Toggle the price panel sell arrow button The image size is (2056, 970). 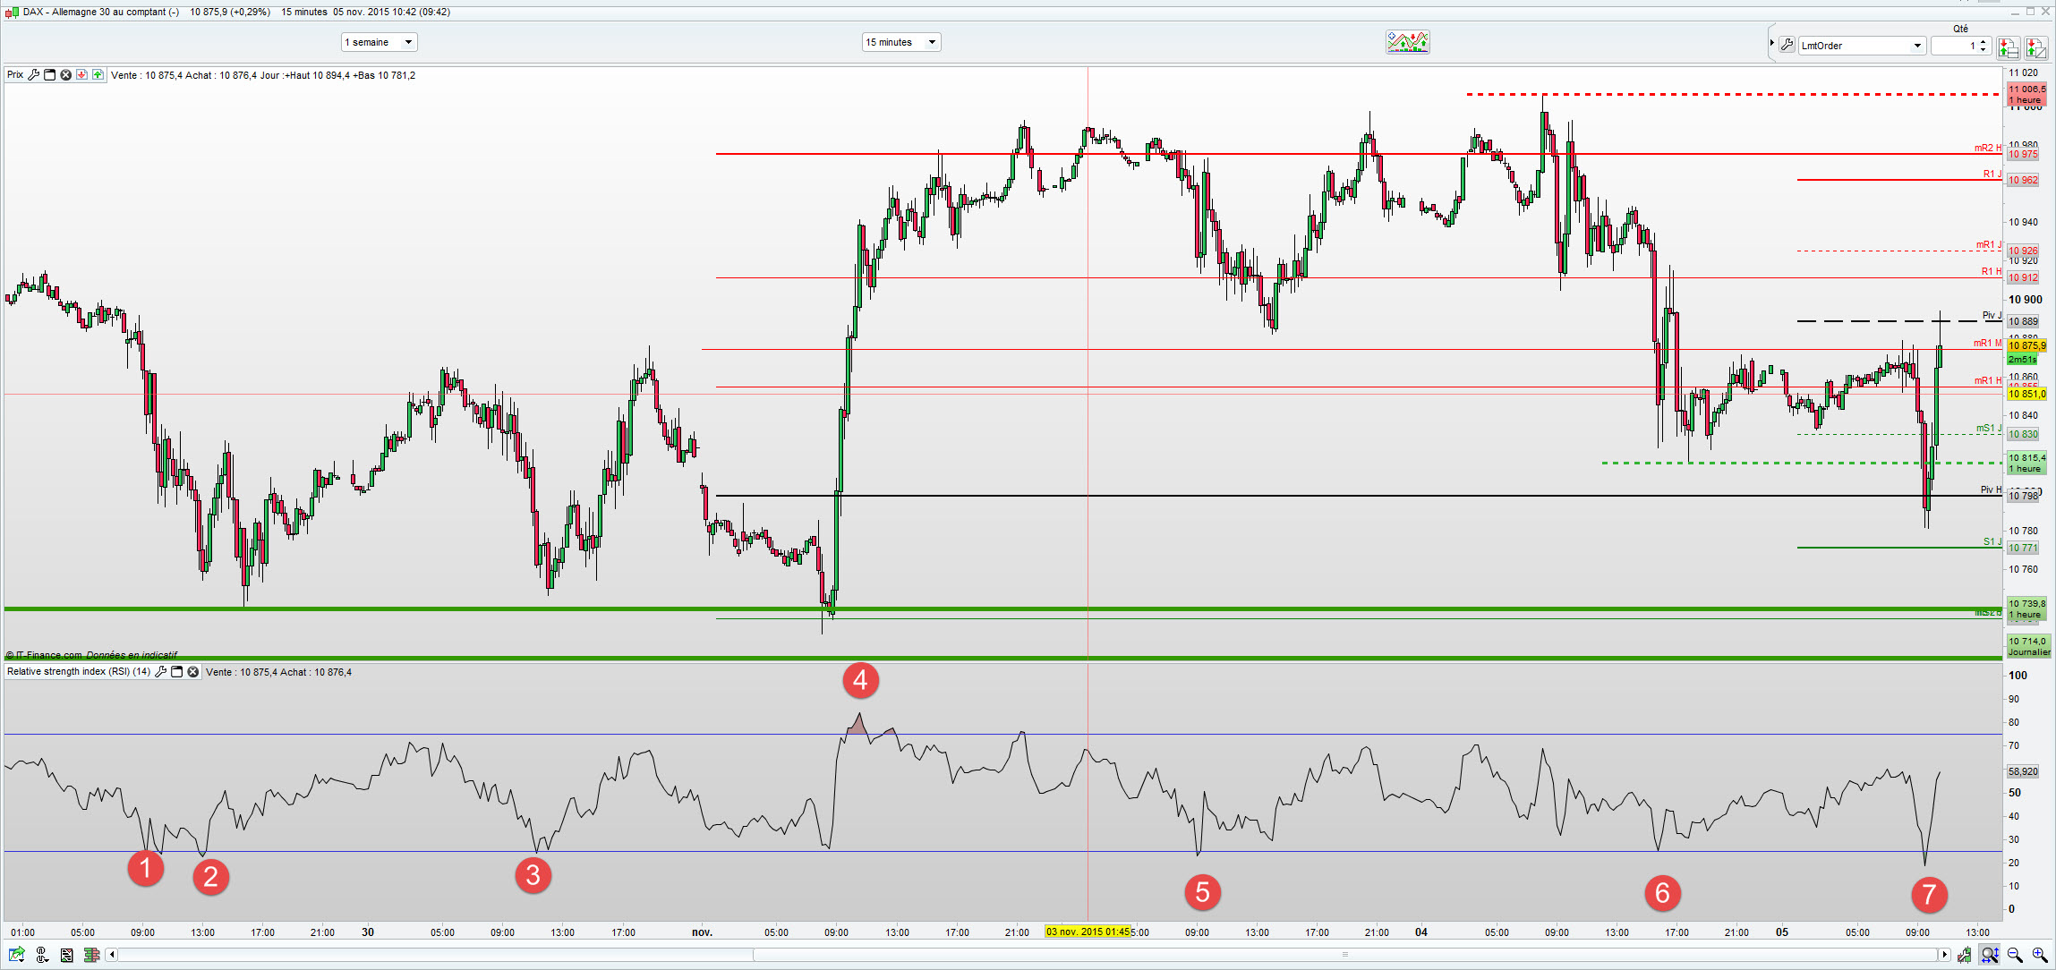[81, 75]
